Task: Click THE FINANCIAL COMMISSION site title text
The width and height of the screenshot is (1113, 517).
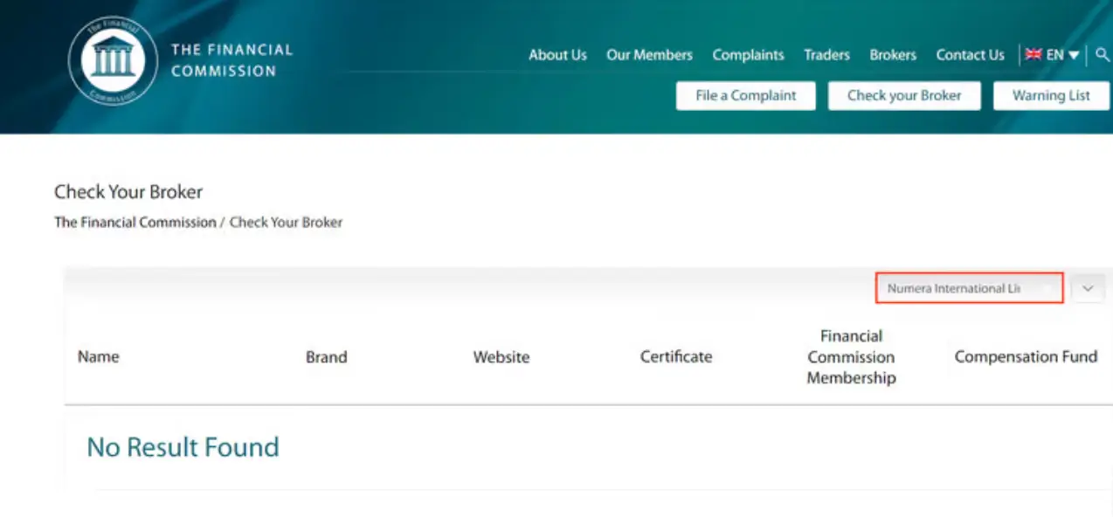Action: [232, 60]
